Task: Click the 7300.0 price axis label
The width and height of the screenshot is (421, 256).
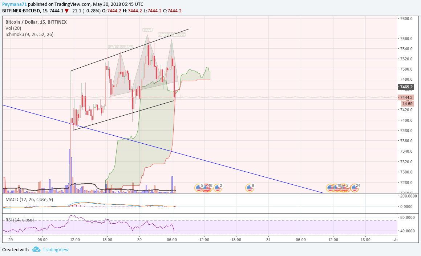Action: 406,172
